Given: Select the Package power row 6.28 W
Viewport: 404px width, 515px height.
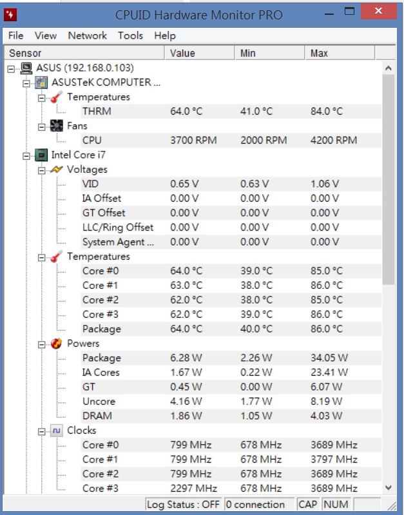Looking at the screenshot, I should (231, 358).
